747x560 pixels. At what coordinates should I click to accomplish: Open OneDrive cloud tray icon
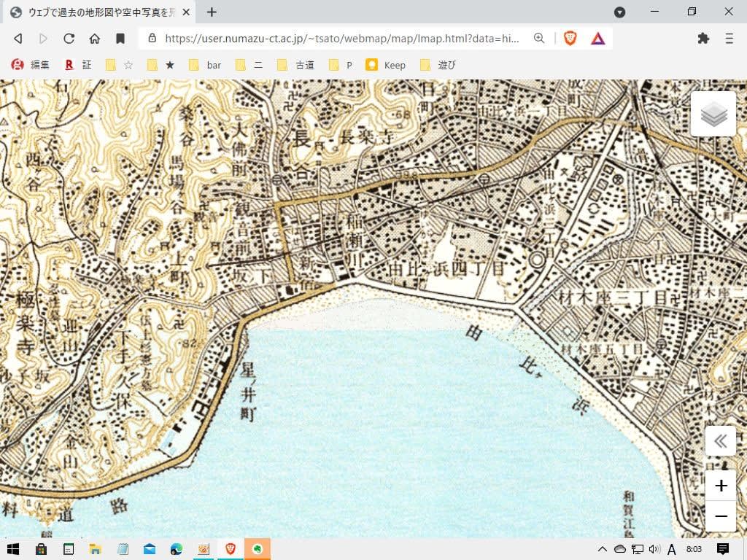[620, 549]
